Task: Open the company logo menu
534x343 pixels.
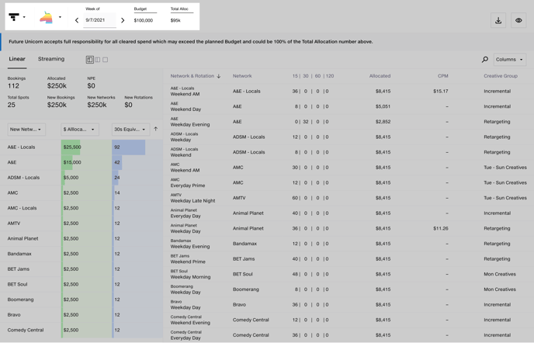Action: [x=14, y=17]
